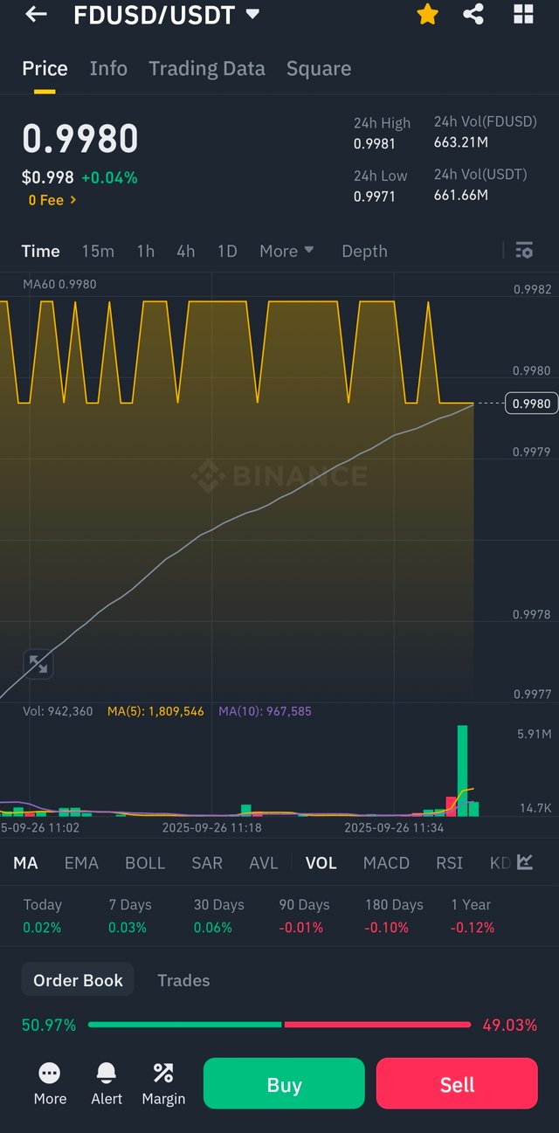Select the 1D interval
559x1133 pixels.
[227, 251]
